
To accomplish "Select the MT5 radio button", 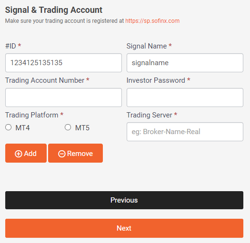I will (68, 127).
